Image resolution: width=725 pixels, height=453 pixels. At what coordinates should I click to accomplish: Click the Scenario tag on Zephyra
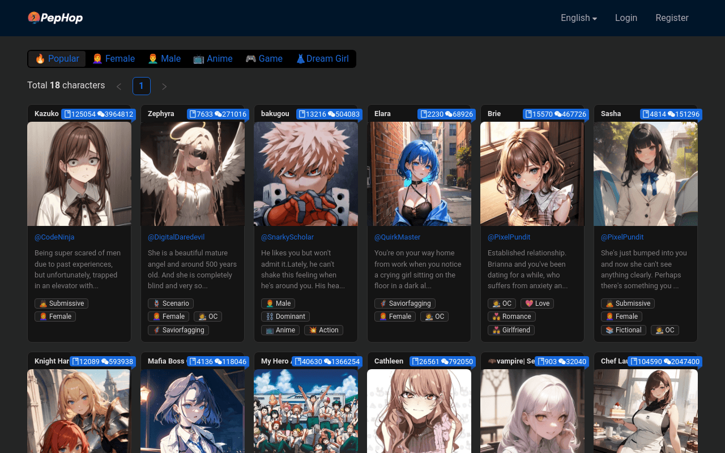(170, 304)
